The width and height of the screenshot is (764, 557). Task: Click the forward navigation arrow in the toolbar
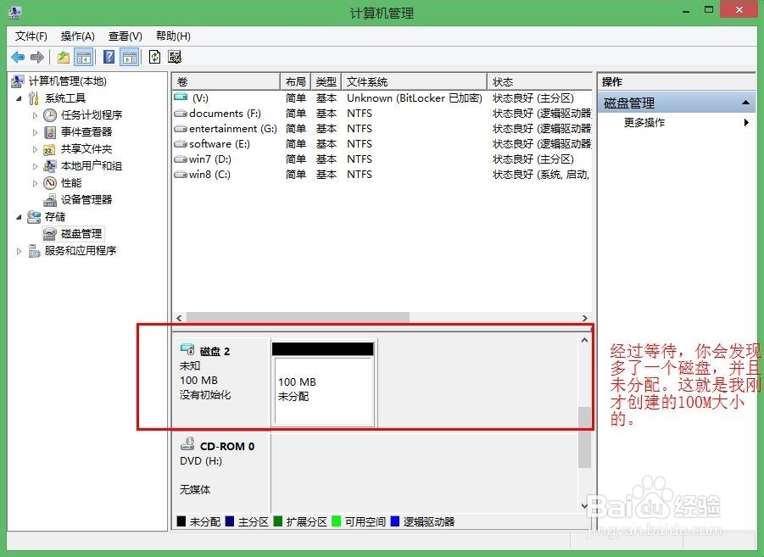(36, 57)
